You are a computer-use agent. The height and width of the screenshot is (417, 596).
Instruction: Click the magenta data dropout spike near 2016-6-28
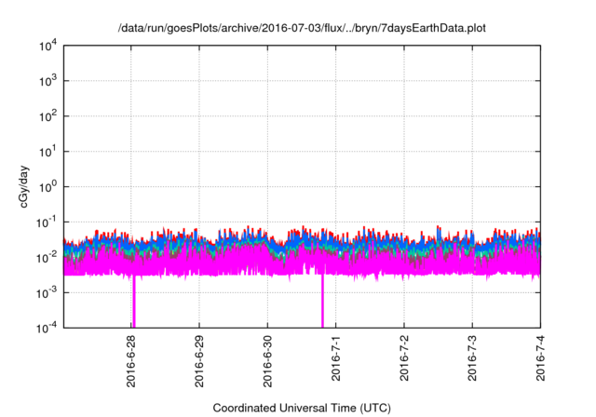point(134,302)
